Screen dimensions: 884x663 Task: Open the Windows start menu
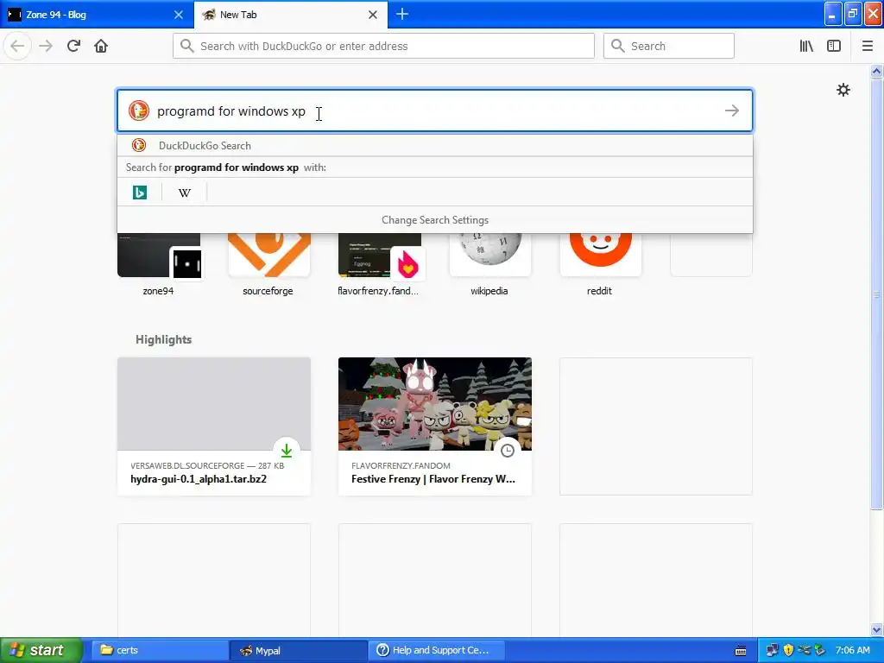tap(41, 650)
